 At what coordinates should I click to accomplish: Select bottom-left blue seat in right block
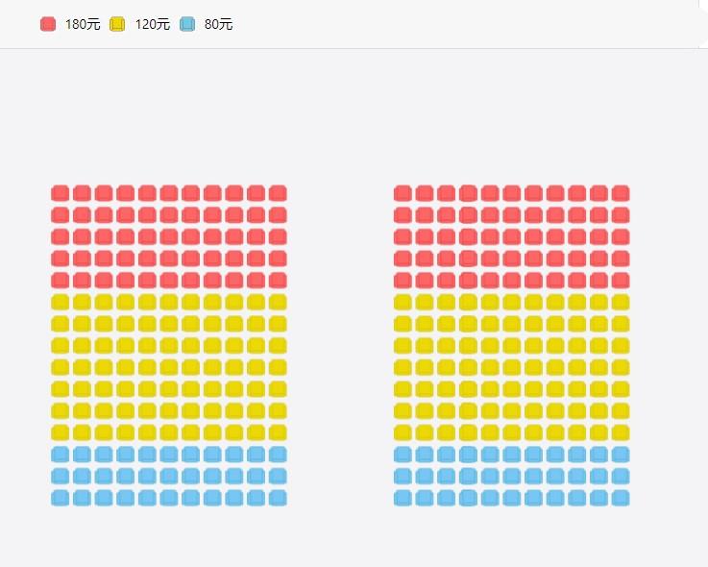click(x=403, y=498)
